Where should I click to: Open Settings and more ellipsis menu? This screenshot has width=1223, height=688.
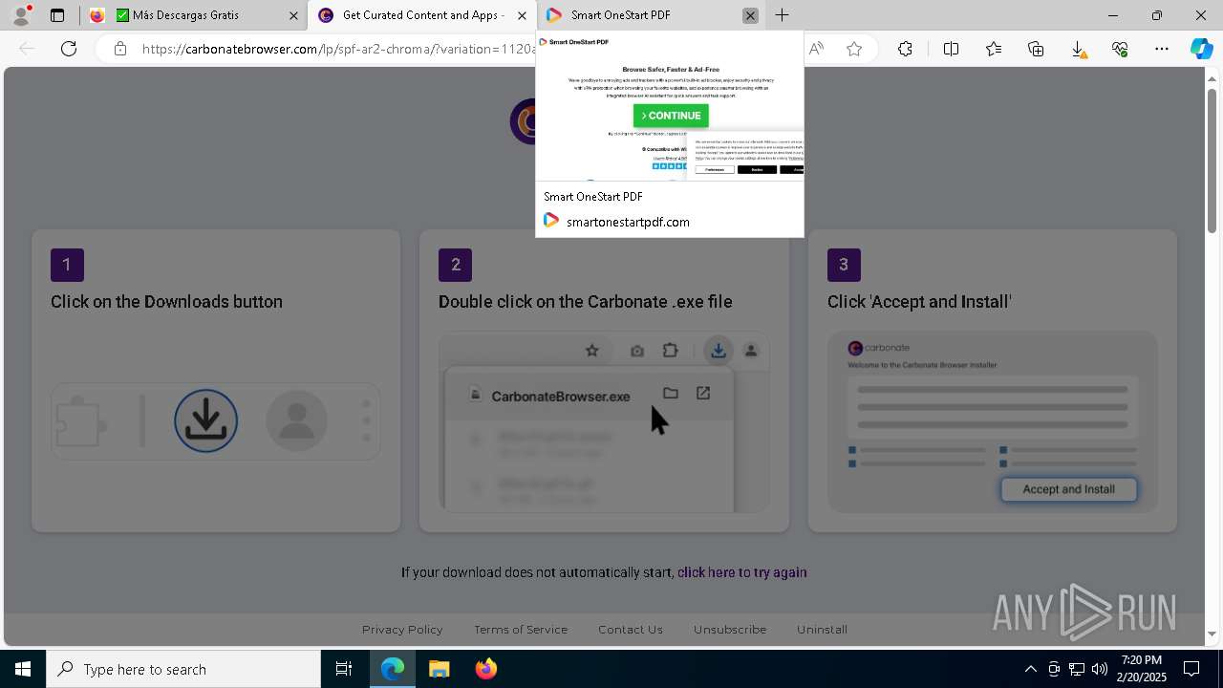1162,49
